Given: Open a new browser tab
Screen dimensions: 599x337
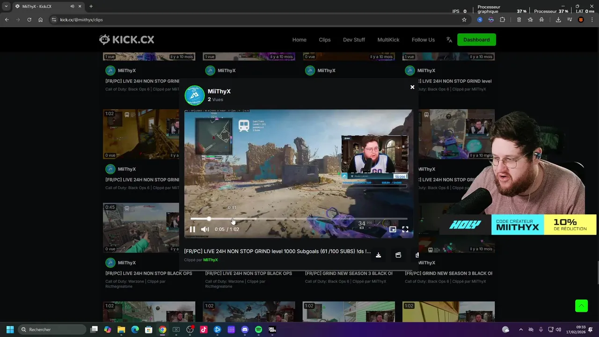Looking at the screenshot, I should coord(91,6).
